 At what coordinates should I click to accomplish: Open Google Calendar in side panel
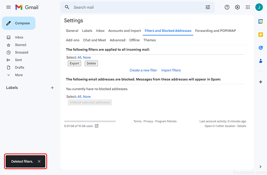[261, 22]
